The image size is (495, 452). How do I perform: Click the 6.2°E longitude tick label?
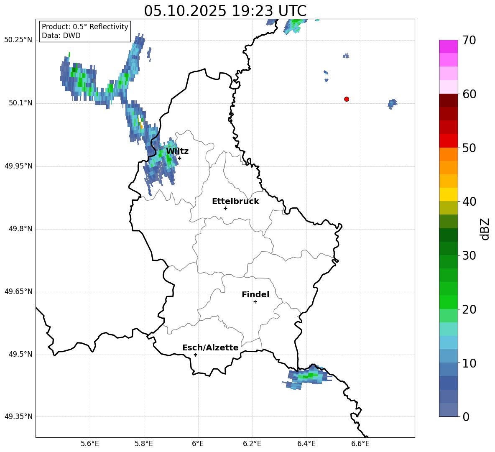coord(252,444)
